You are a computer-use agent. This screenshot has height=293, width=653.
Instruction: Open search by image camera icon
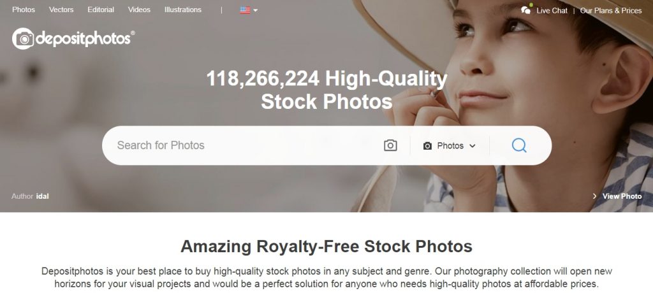tap(390, 145)
